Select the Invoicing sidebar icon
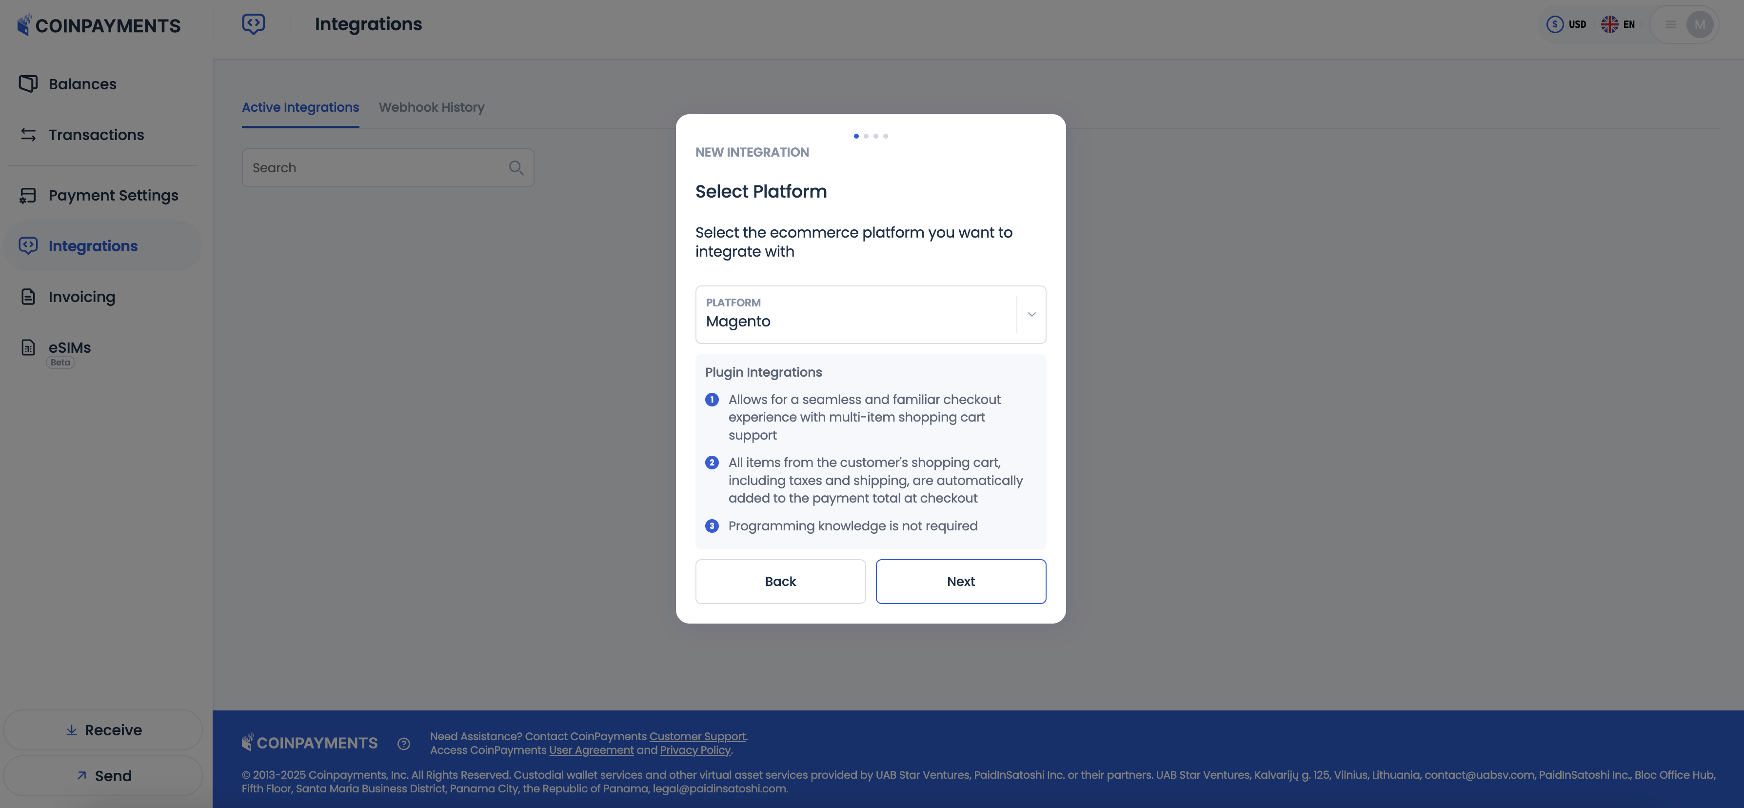The height and width of the screenshot is (808, 1744). coord(27,296)
